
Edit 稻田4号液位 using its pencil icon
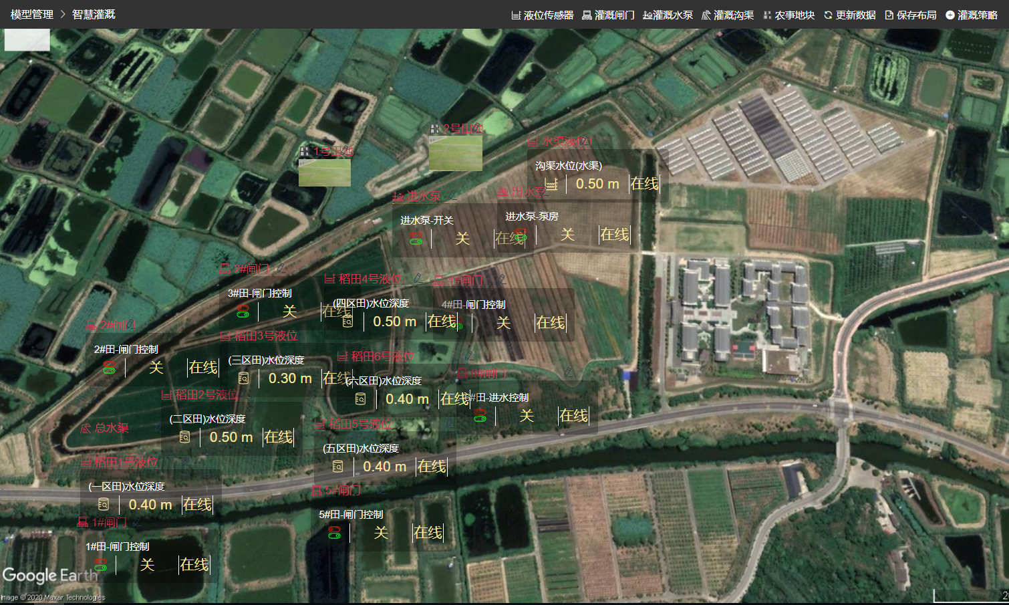click(x=418, y=277)
